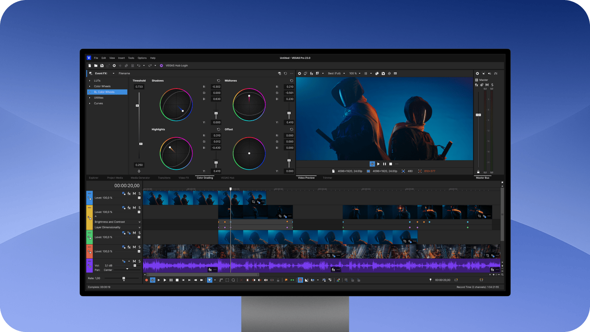Select the Selection Edit dashed rectangle tool
Screen dimensions: 590x332
pos(227,280)
